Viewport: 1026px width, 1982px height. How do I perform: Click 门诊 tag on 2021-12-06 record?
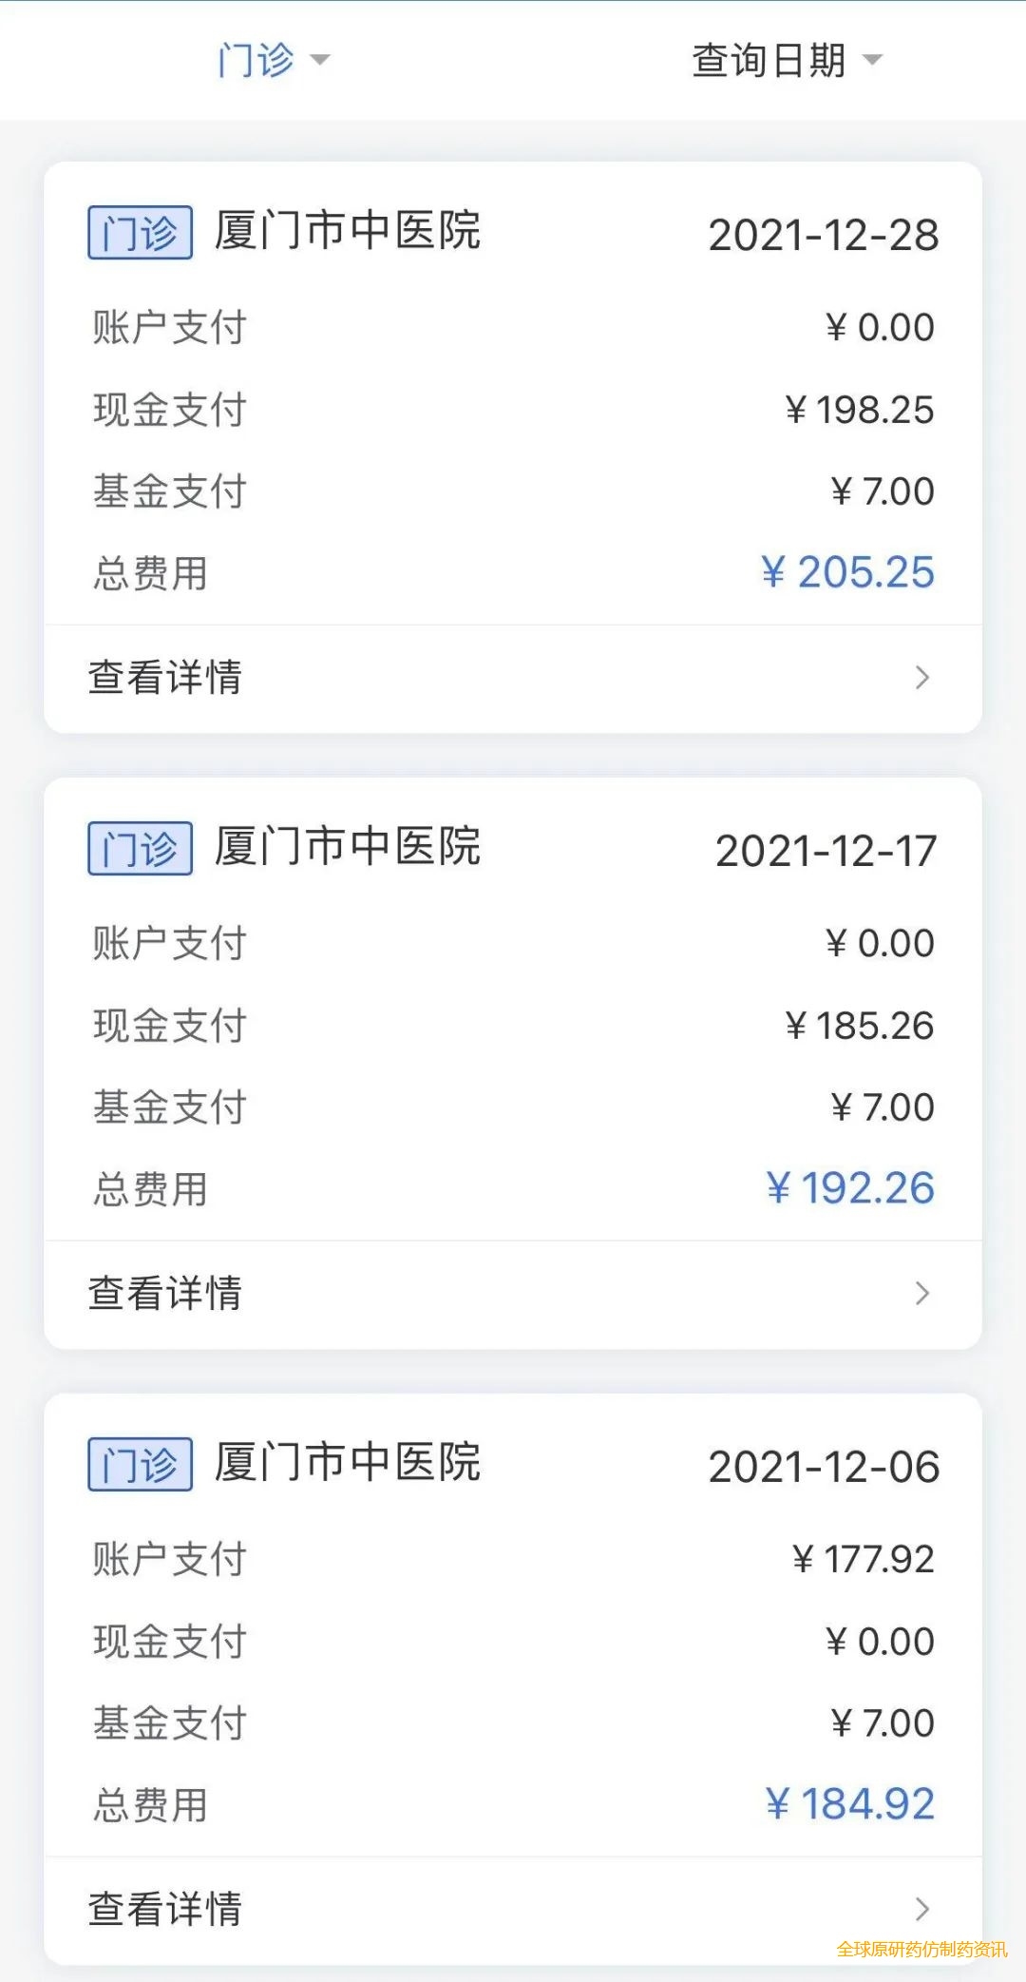pyautogui.click(x=140, y=1465)
